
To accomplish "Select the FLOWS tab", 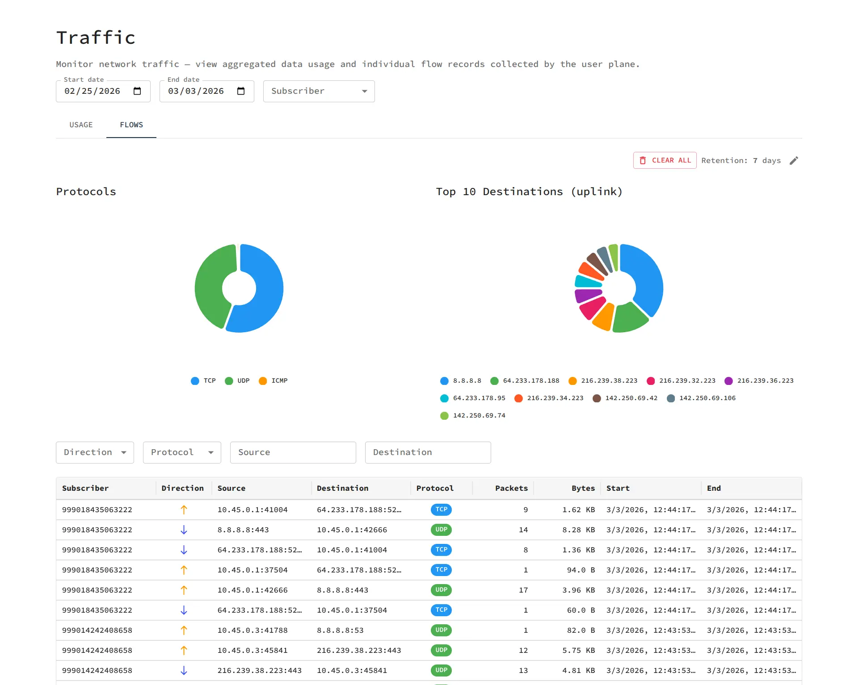I will (x=131, y=125).
